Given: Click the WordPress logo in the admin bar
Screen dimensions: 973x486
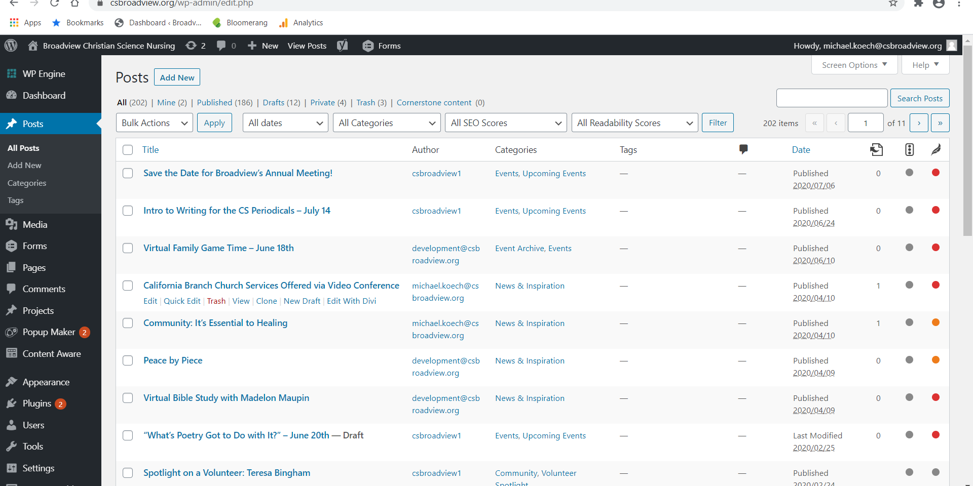Looking at the screenshot, I should (x=11, y=46).
